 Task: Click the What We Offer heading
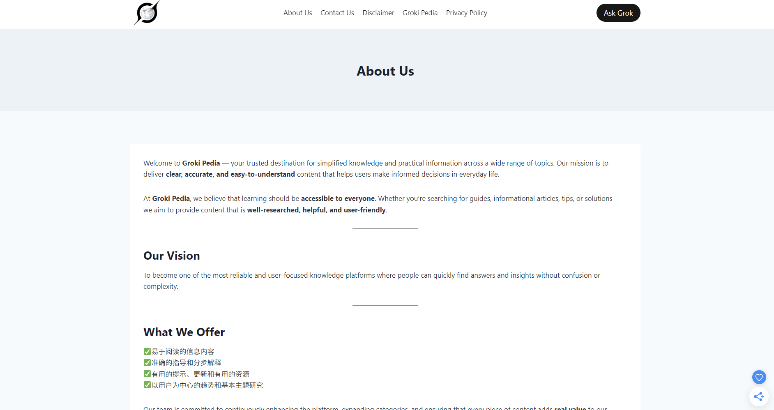click(x=184, y=332)
